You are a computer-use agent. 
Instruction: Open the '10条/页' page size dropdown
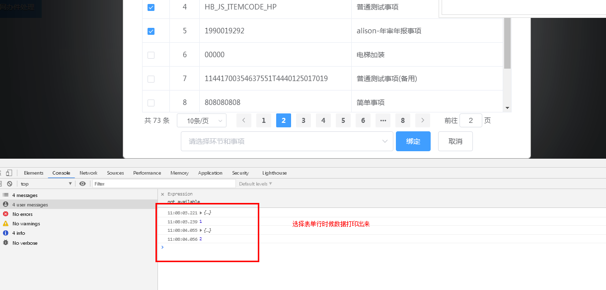click(202, 120)
